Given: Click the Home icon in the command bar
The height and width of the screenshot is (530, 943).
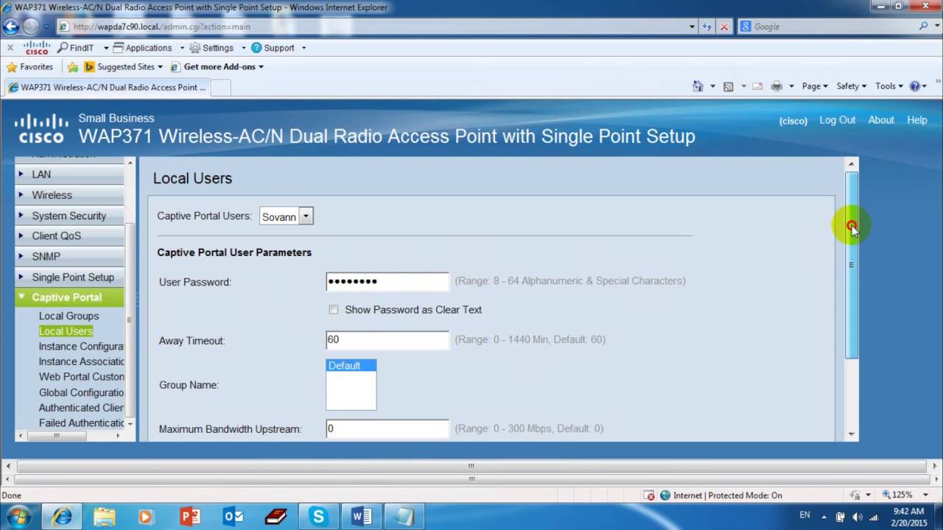Looking at the screenshot, I should [698, 86].
